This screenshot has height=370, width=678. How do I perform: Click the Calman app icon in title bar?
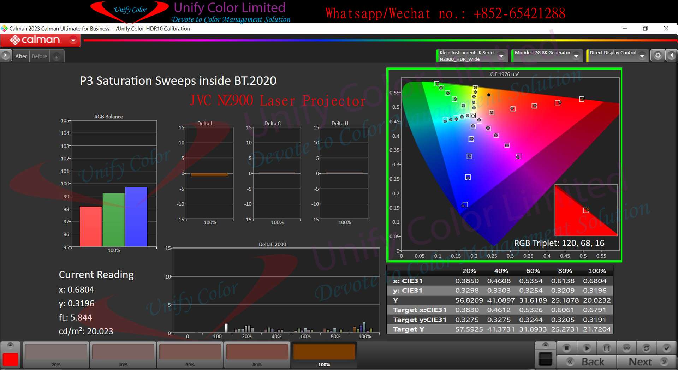(4, 29)
